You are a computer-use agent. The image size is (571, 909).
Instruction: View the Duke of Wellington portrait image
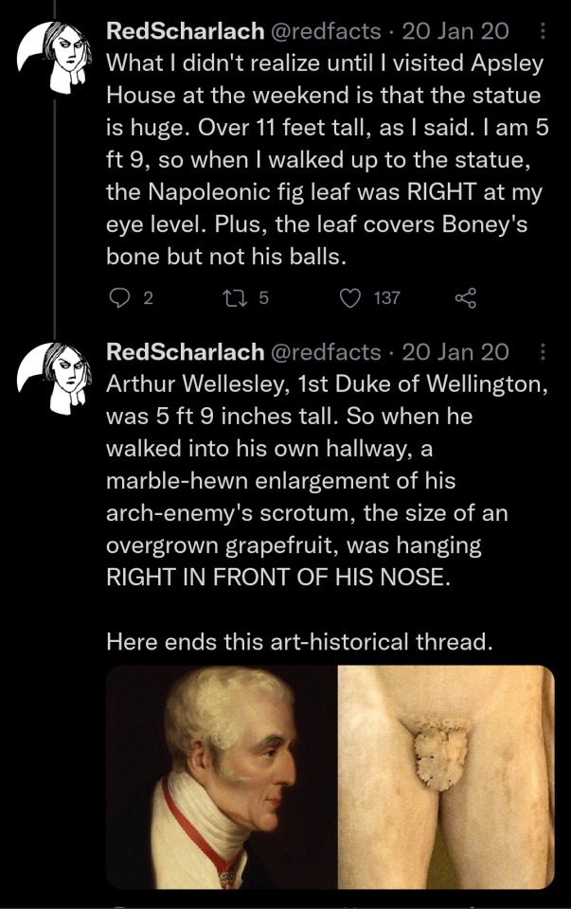point(222,776)
